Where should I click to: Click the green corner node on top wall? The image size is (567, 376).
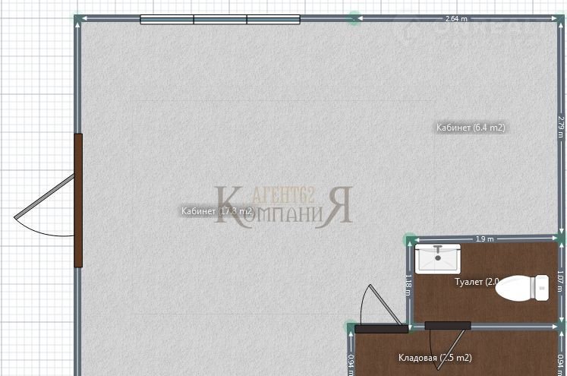click(354, 18)
